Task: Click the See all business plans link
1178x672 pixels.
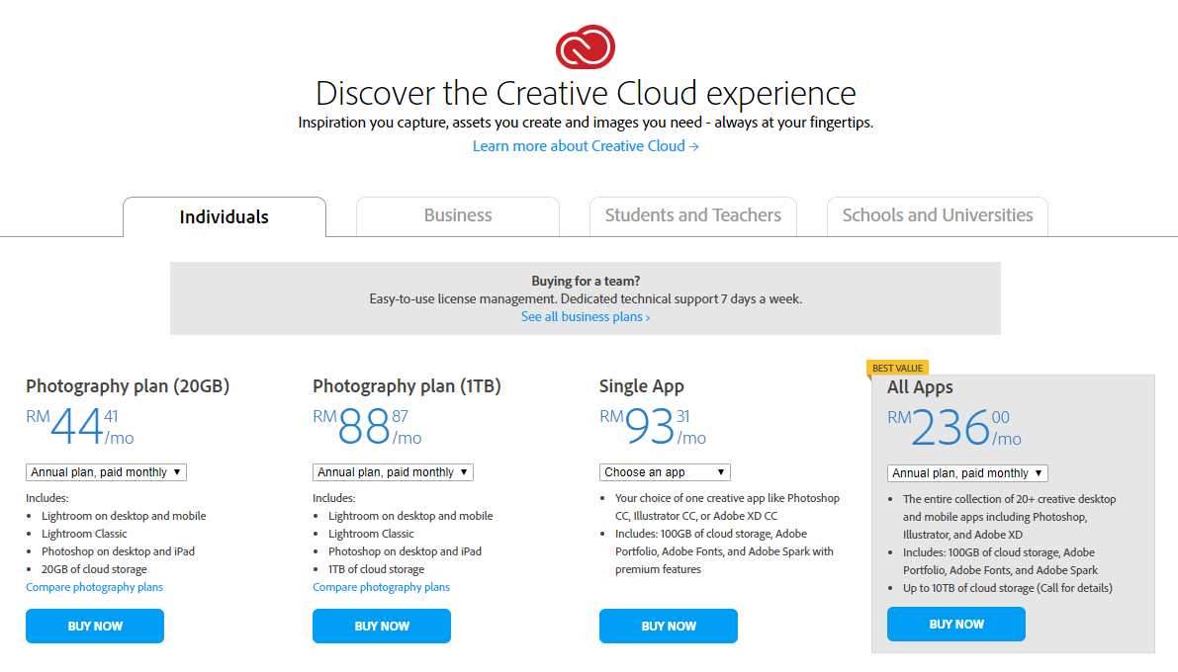Action: (x=586, y=317)
